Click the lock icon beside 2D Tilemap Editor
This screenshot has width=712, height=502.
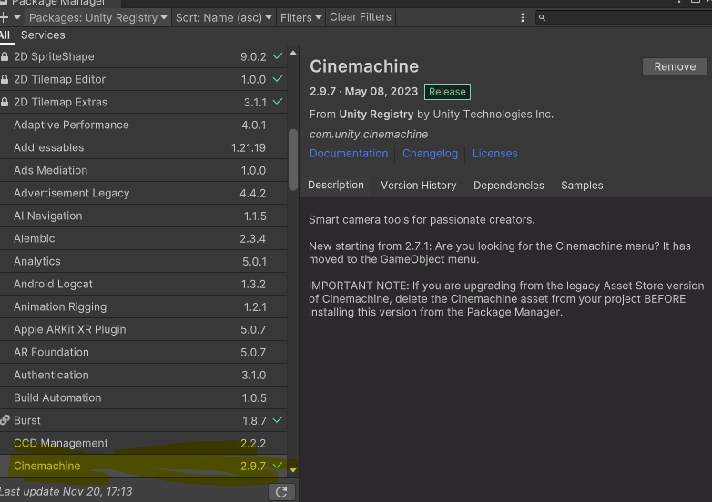pos(5,79)
